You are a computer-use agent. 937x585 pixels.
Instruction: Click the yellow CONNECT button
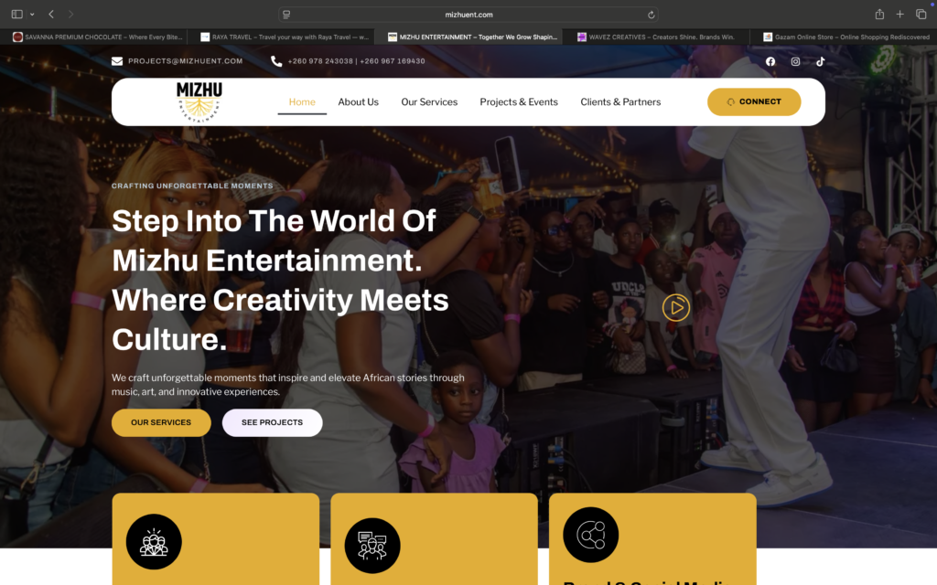pyautogui.click(x=754, y=101)
